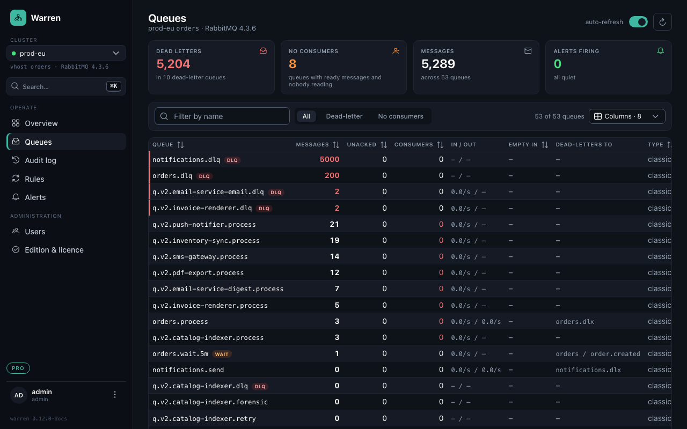Click the WAIT badge on orders.wait.5m
Viewport: 687px width, 429px height.
tap(222, 354)
